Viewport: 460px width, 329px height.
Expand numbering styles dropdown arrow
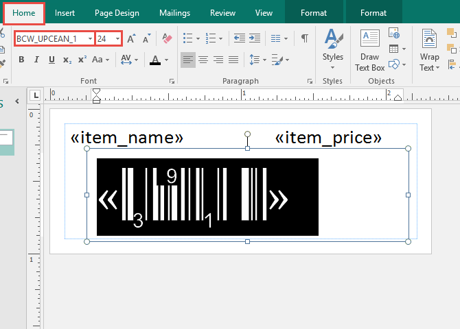point(221,38)
